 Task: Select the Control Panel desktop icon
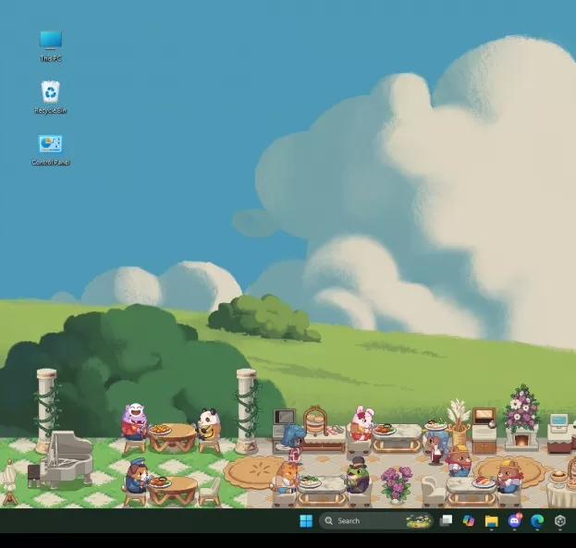51,150
